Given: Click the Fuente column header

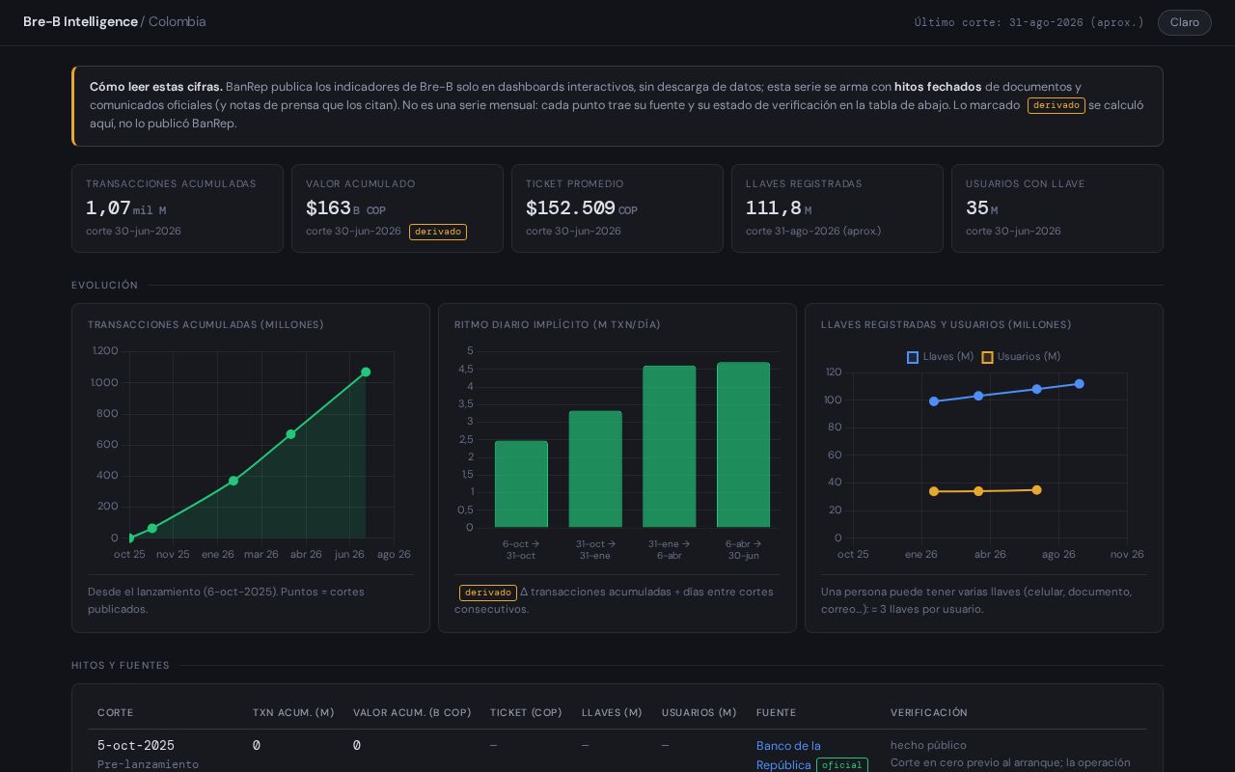Looking at the screenshot, I should pyautogui.click(x=777, y=713).
